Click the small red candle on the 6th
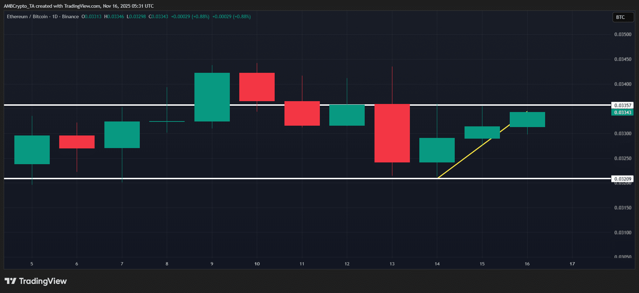Viewport: 639px width, 293px height. pos(77,142)
